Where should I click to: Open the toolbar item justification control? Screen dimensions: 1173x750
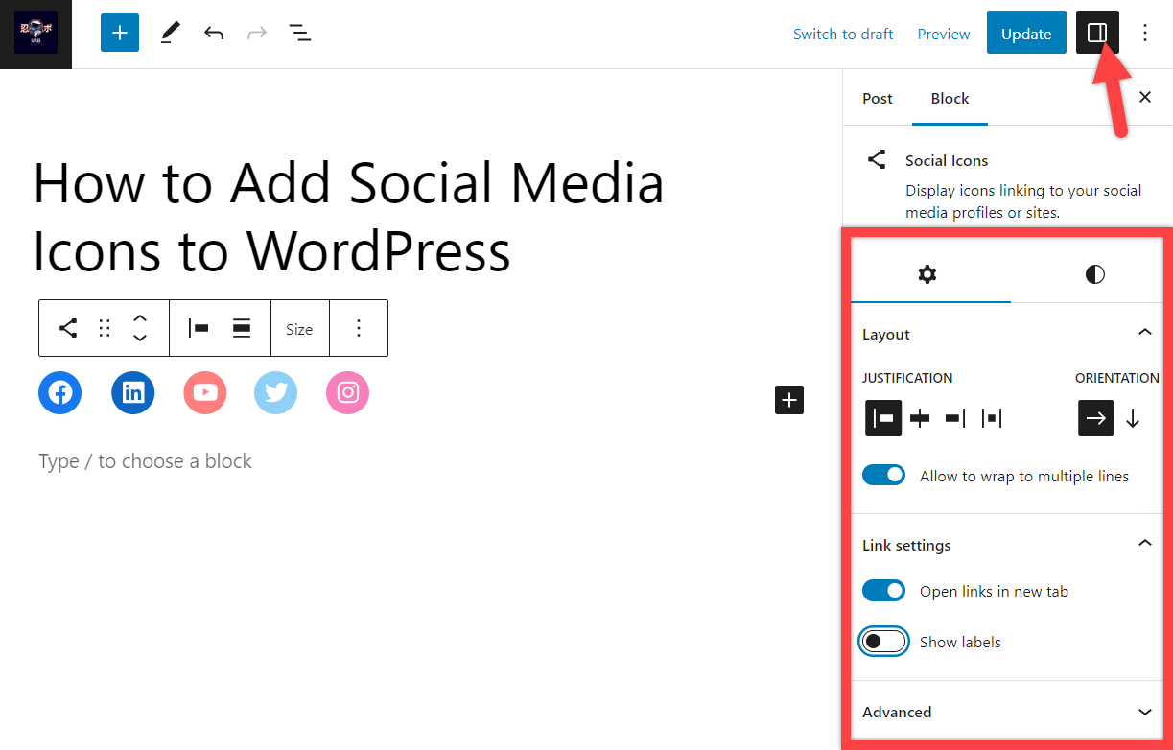199,328
